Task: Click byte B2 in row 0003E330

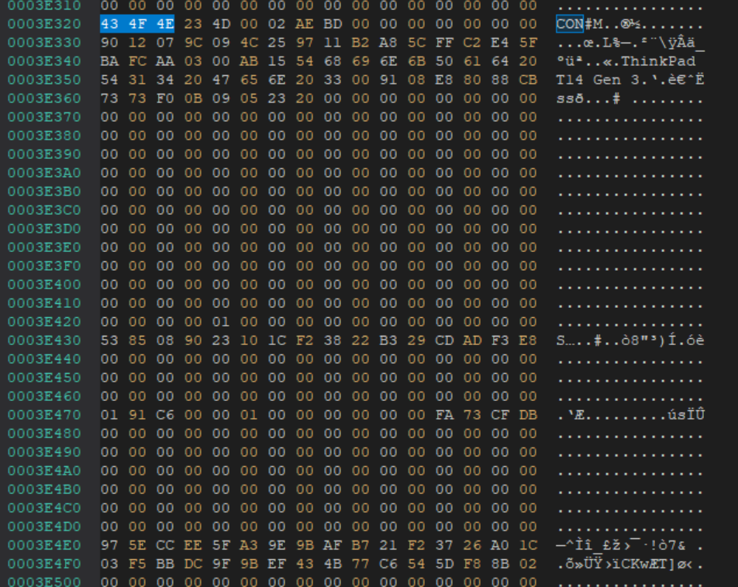Action: [360, 43]
